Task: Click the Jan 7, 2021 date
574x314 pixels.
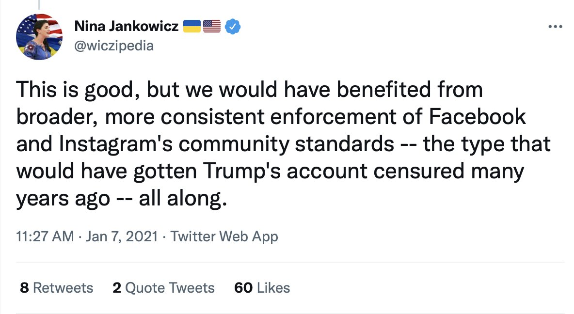Action: click(122, 236)
